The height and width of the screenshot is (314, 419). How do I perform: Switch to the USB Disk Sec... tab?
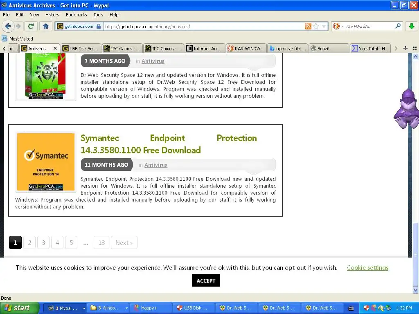81,48
